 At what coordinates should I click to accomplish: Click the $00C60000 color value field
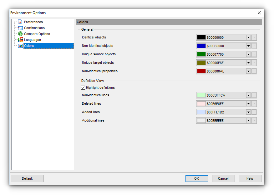[226, 46]
